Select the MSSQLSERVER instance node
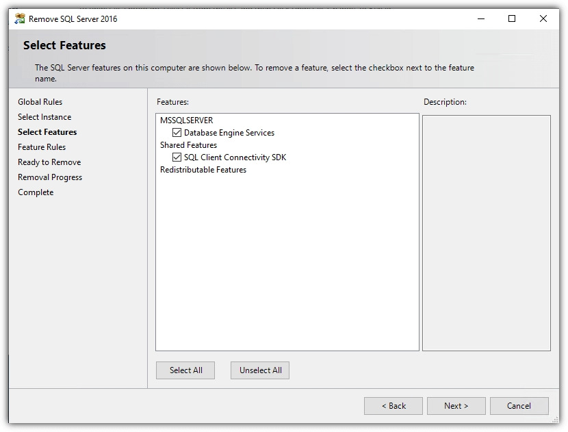Image resolution: width=568 pixels, height=432 pixels. [x=187, y=120]
